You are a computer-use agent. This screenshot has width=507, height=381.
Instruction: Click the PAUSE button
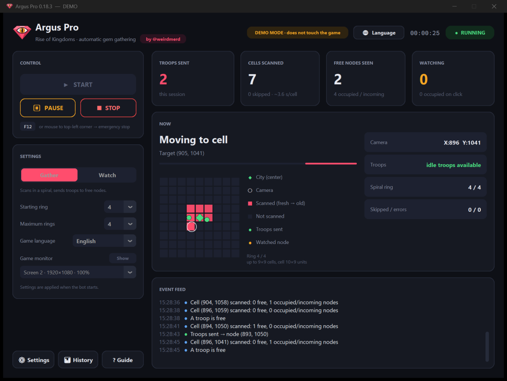(48, 108)
